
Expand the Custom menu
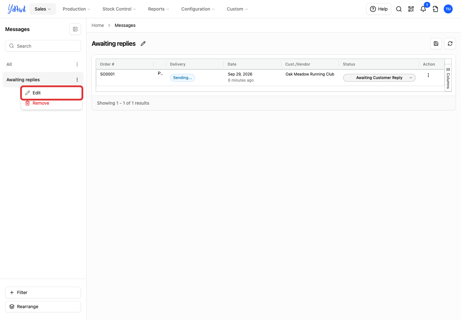[x=237, y=9]
